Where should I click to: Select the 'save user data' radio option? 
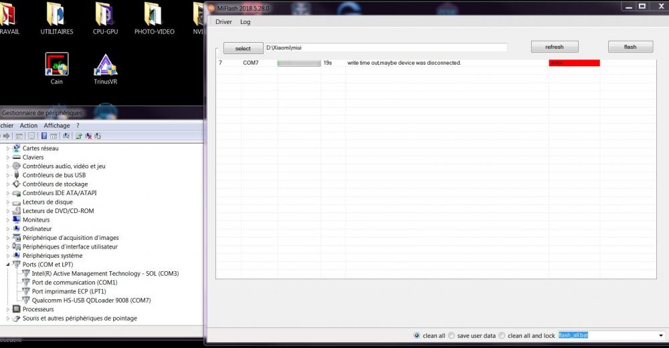pyautogui.click(x=452, y=335)
